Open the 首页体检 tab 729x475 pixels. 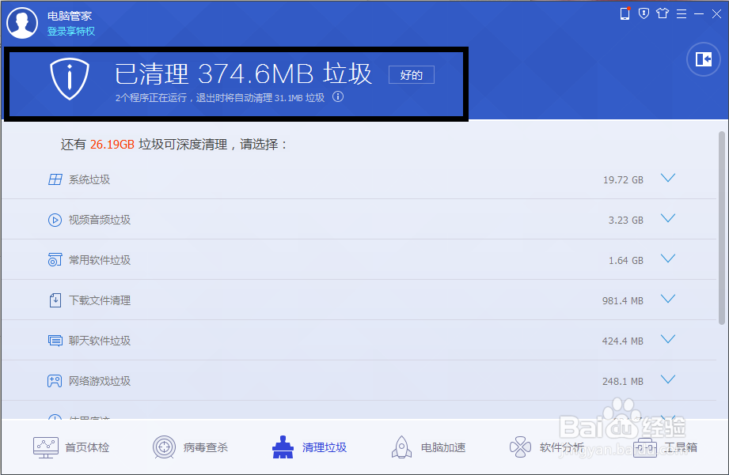[71, 447]
